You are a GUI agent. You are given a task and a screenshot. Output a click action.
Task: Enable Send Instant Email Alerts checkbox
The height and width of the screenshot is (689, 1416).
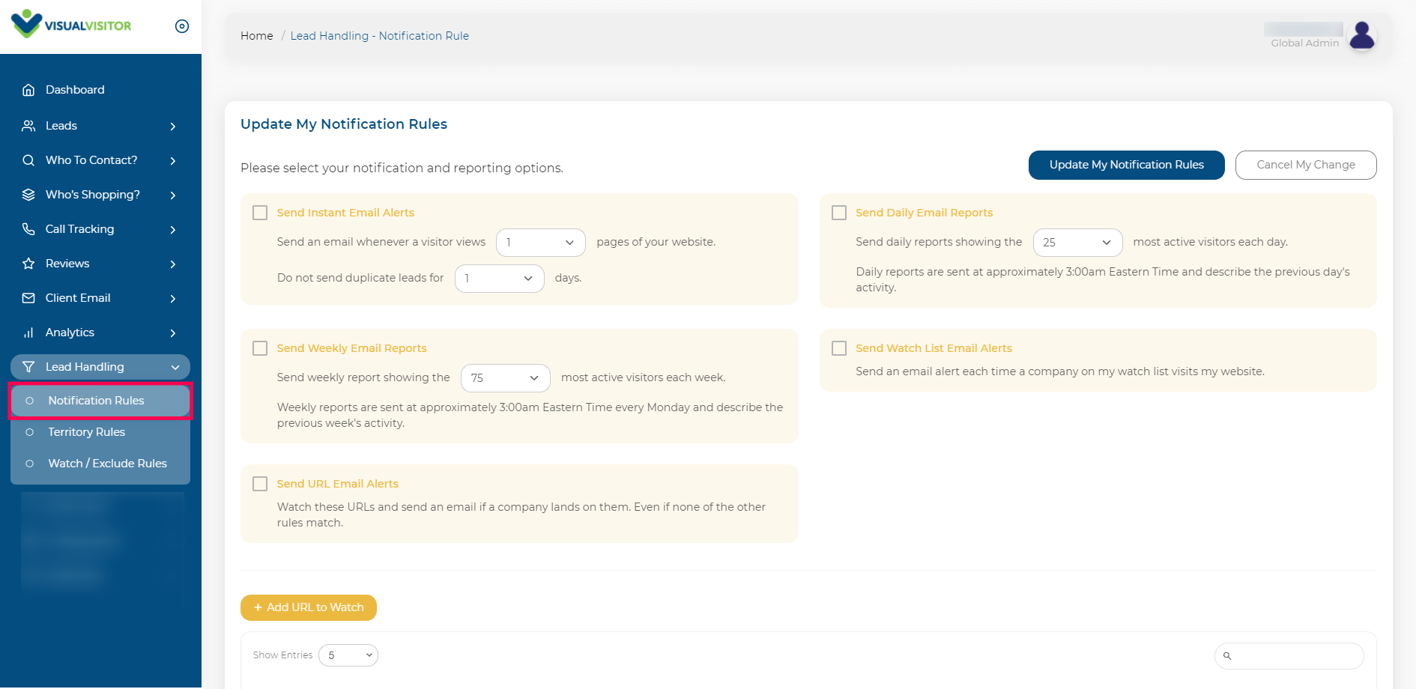[x=260, y=213]
